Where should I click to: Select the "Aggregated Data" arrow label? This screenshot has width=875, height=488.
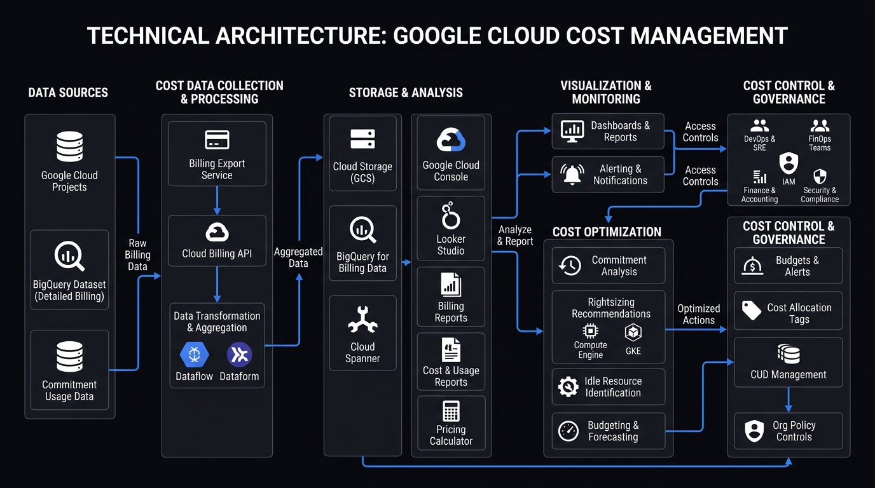tap(298, 257)
